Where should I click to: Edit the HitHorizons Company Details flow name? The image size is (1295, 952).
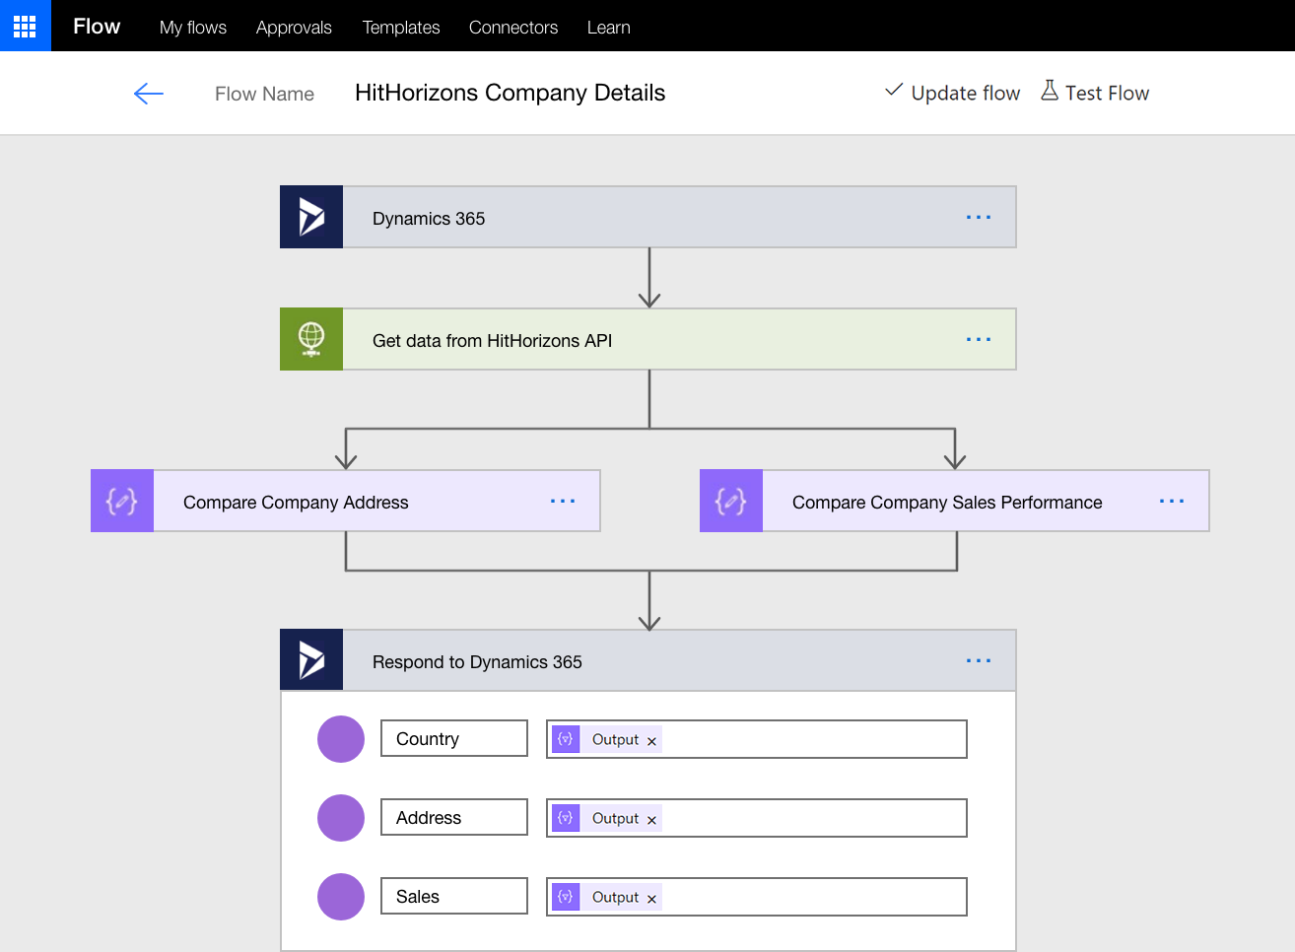[x=511, y=93]
